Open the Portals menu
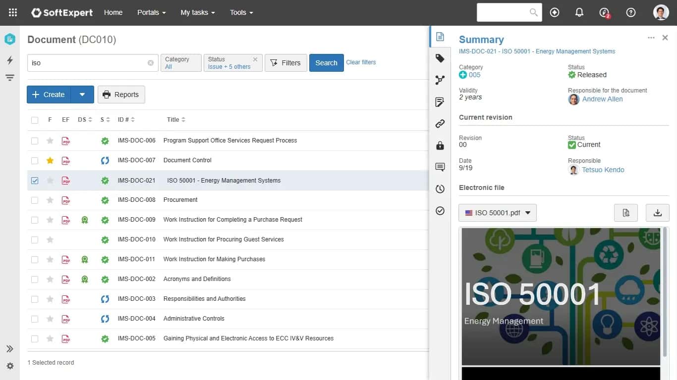This screenshot has height=380, width=677. point(151,12)
